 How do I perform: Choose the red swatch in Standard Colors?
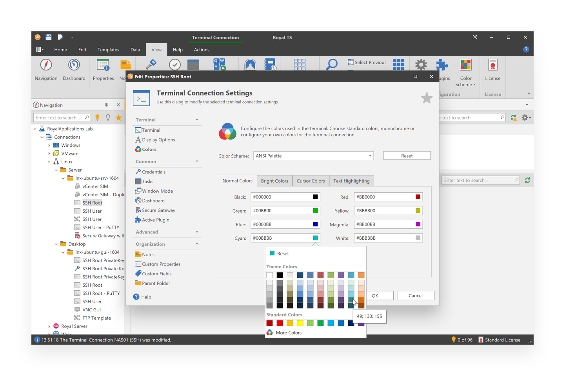(280, 323)
